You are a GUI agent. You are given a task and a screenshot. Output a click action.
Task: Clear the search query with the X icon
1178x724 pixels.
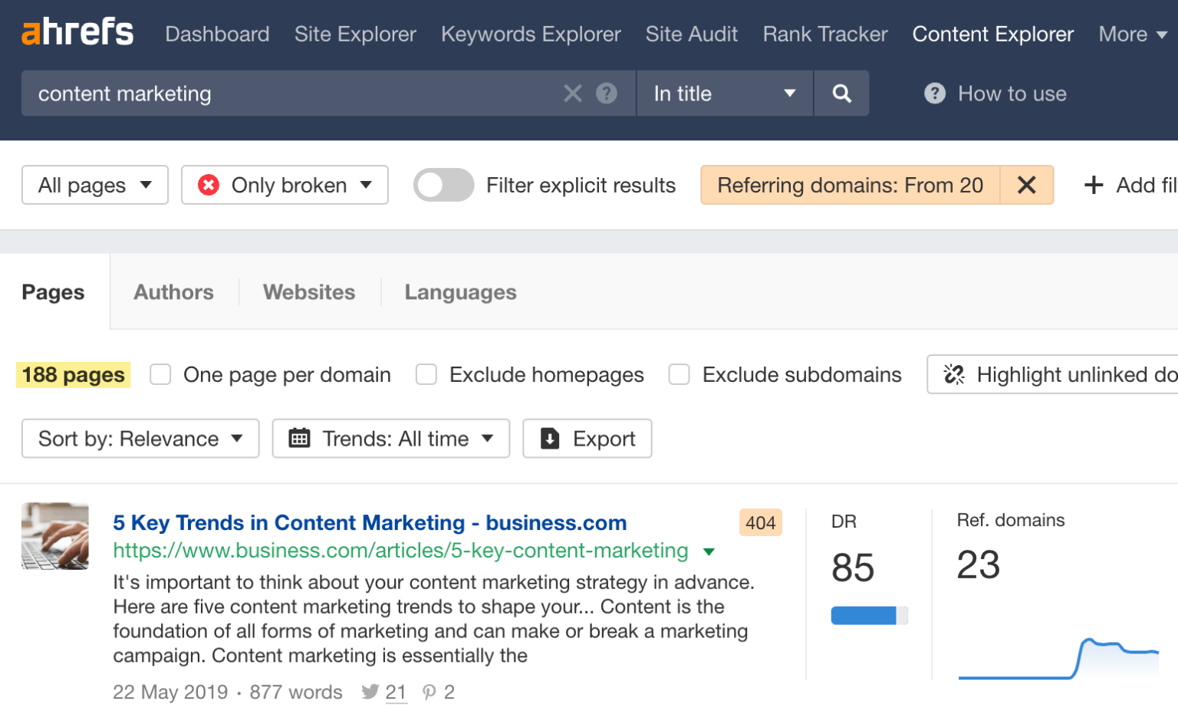[572, 93]
